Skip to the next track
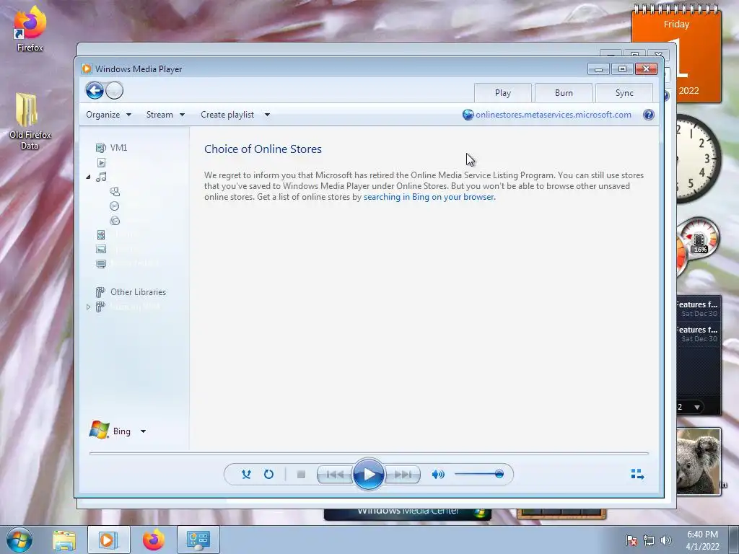 [402, 474]
